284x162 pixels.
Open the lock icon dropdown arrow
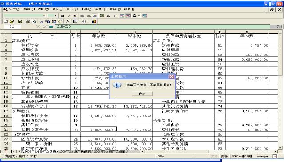139,16
